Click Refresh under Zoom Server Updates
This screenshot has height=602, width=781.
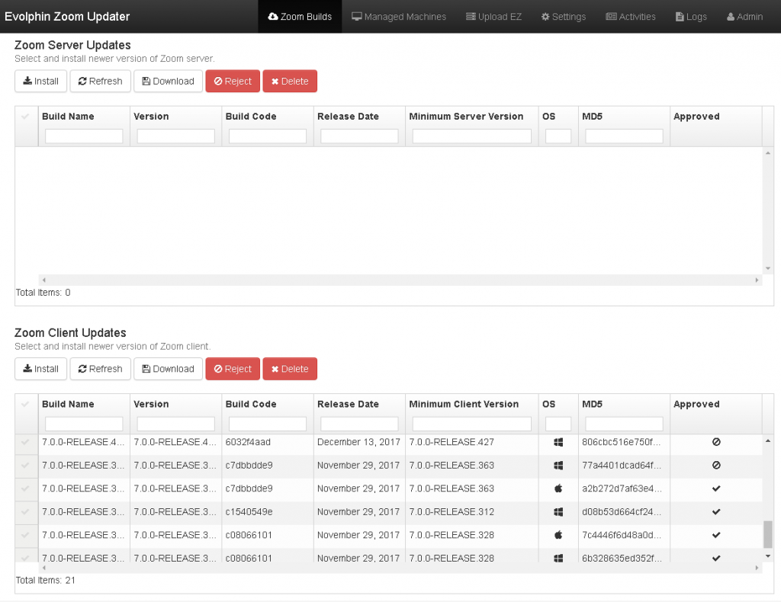click(x=100, y=81)
